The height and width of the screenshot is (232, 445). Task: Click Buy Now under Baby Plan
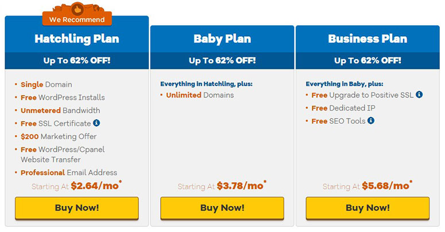click(x=222, y=208)
